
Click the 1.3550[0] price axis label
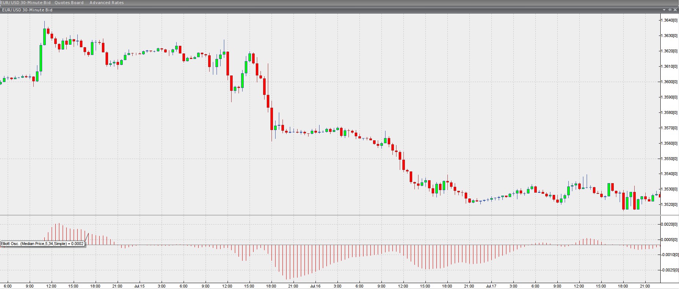pos(669,159)
